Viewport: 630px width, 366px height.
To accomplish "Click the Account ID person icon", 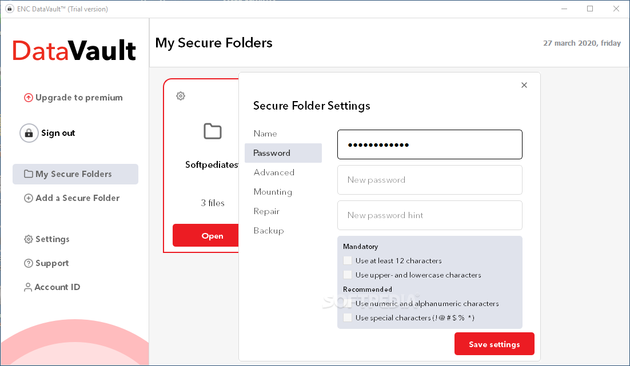I will click(27, 287).
